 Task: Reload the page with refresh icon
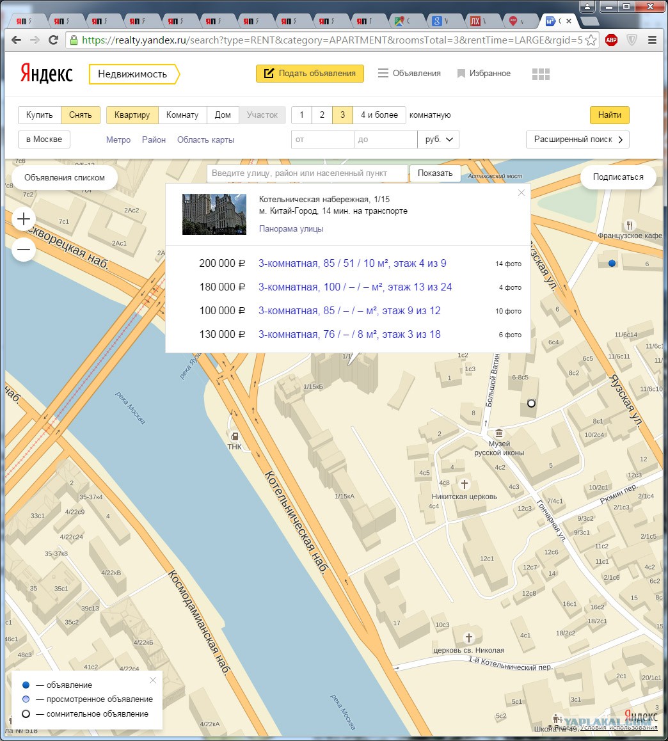click(x=53, y=40)
